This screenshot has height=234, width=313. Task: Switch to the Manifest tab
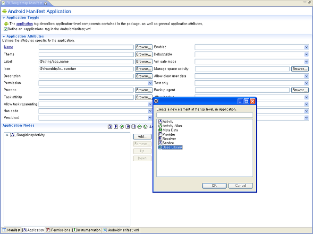click(x=11, y=230)
